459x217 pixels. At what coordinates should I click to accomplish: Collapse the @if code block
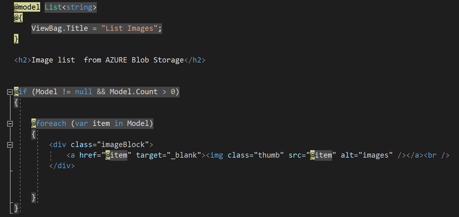pyautogui.click(x=10, y=92)
